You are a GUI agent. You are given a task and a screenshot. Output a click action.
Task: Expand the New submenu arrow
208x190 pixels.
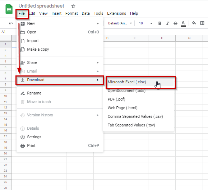pyautogui.click(x=98, y=24)
